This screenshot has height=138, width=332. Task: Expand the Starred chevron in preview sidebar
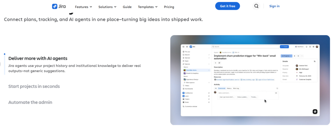[209, 58]
